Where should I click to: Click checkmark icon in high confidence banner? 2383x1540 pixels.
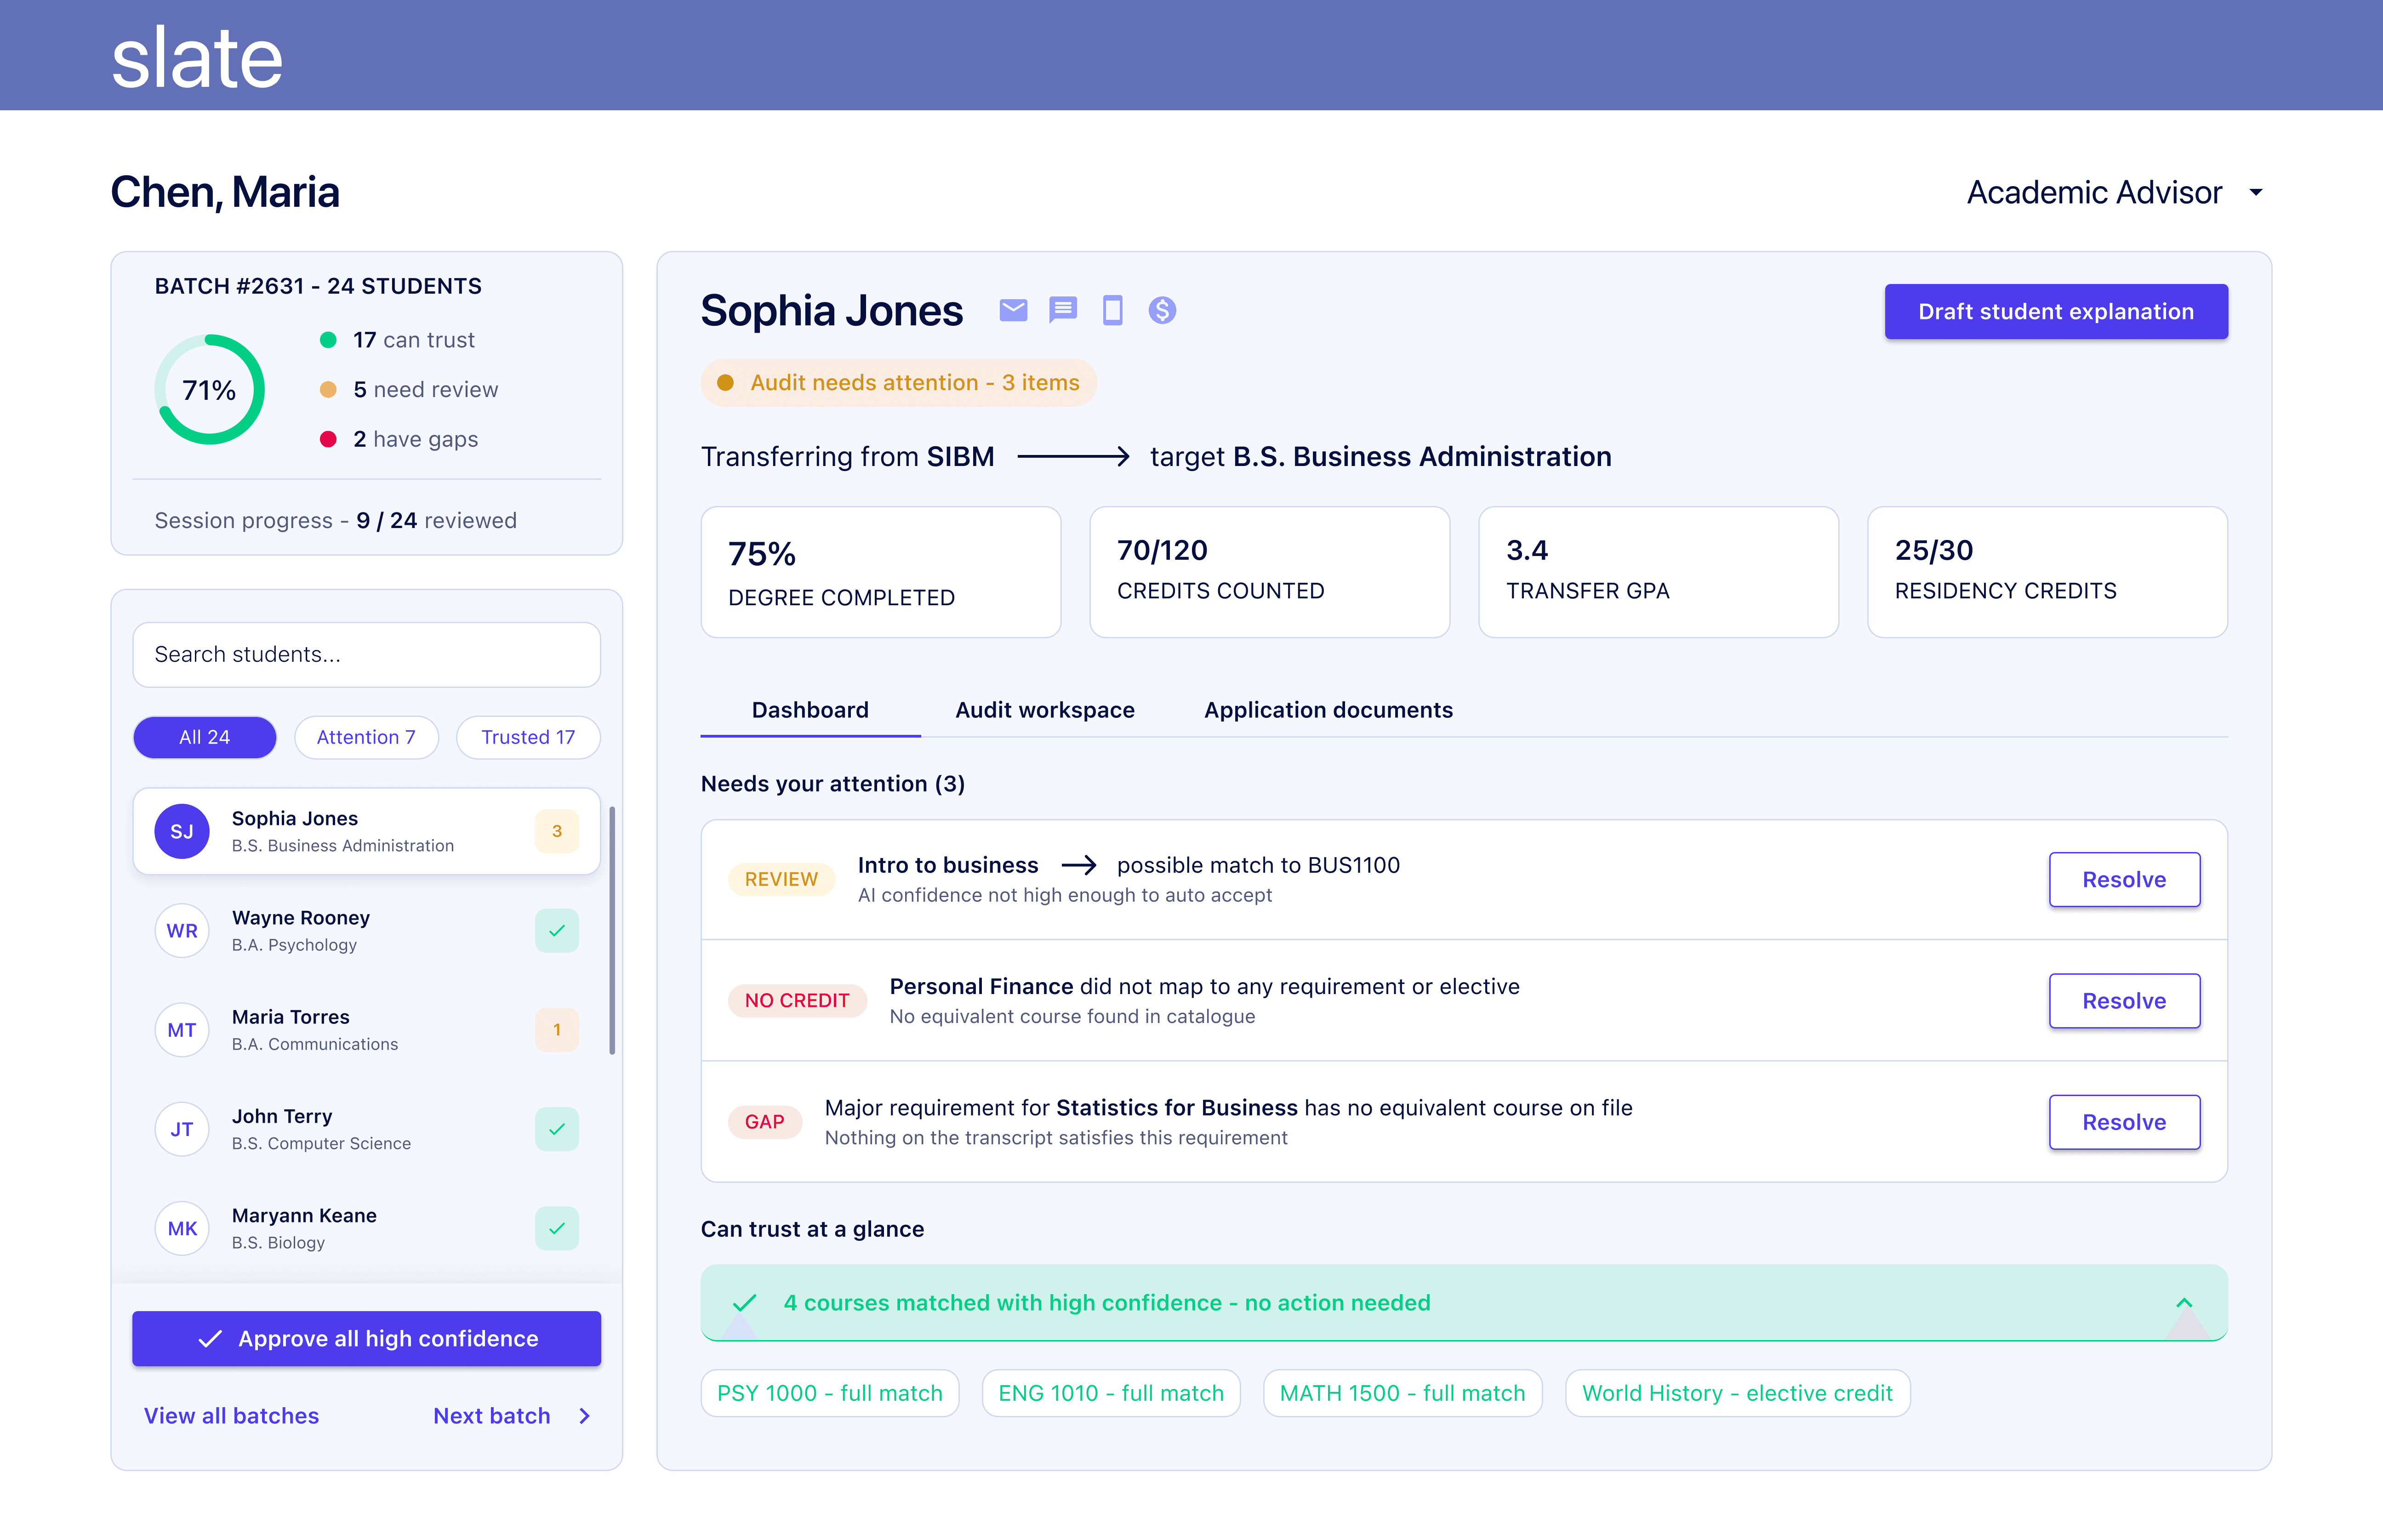(x=744, y=1303)
